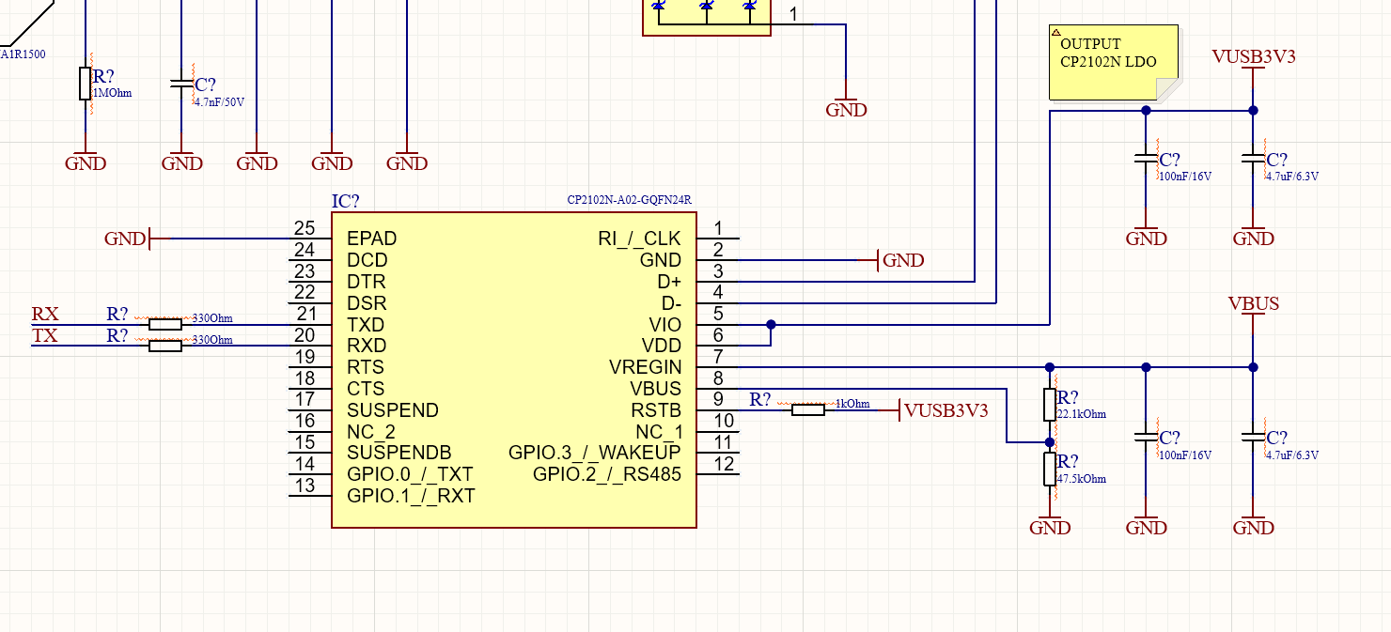Viewport: 1391px width, 632px height.
Task: Select the CP2102N-A02-GQFN24R part number text
Action: 629,200
